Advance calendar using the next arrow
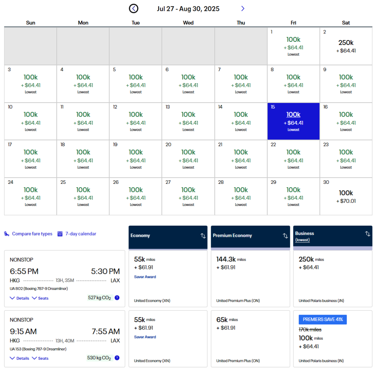Image resolution: width=380 pixels, height=368 pixels. pos(243,9)
